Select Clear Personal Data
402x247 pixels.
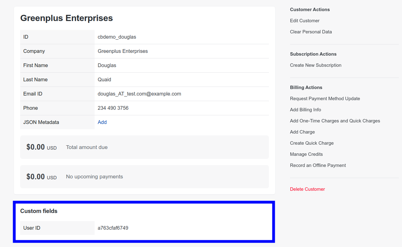[x=311, y=32]
